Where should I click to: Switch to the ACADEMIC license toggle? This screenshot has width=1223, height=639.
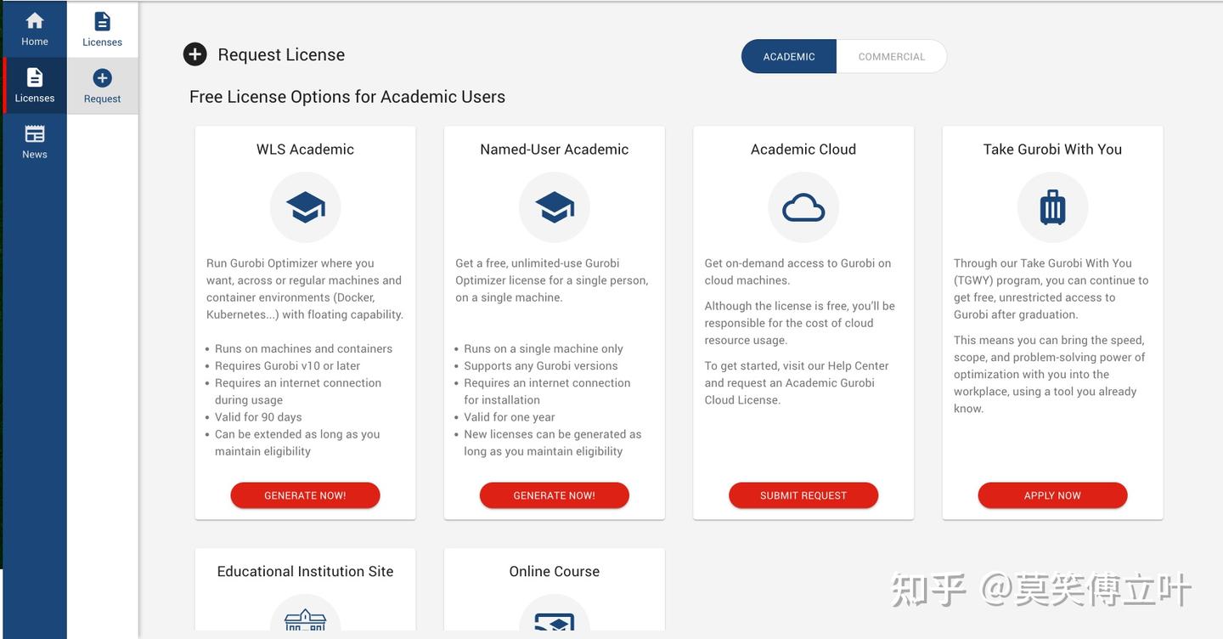[789, 57]
